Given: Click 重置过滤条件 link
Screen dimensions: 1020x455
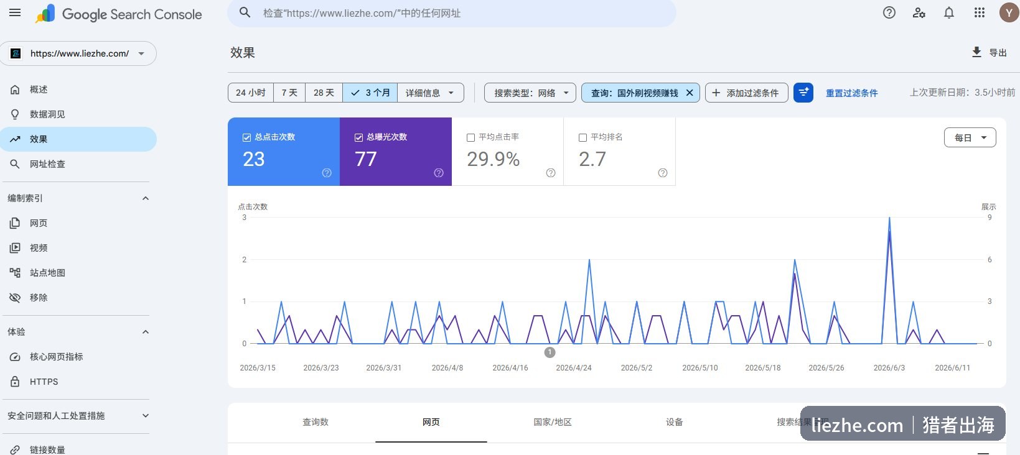Looking at the screenshot, I should tap(851, 93).
